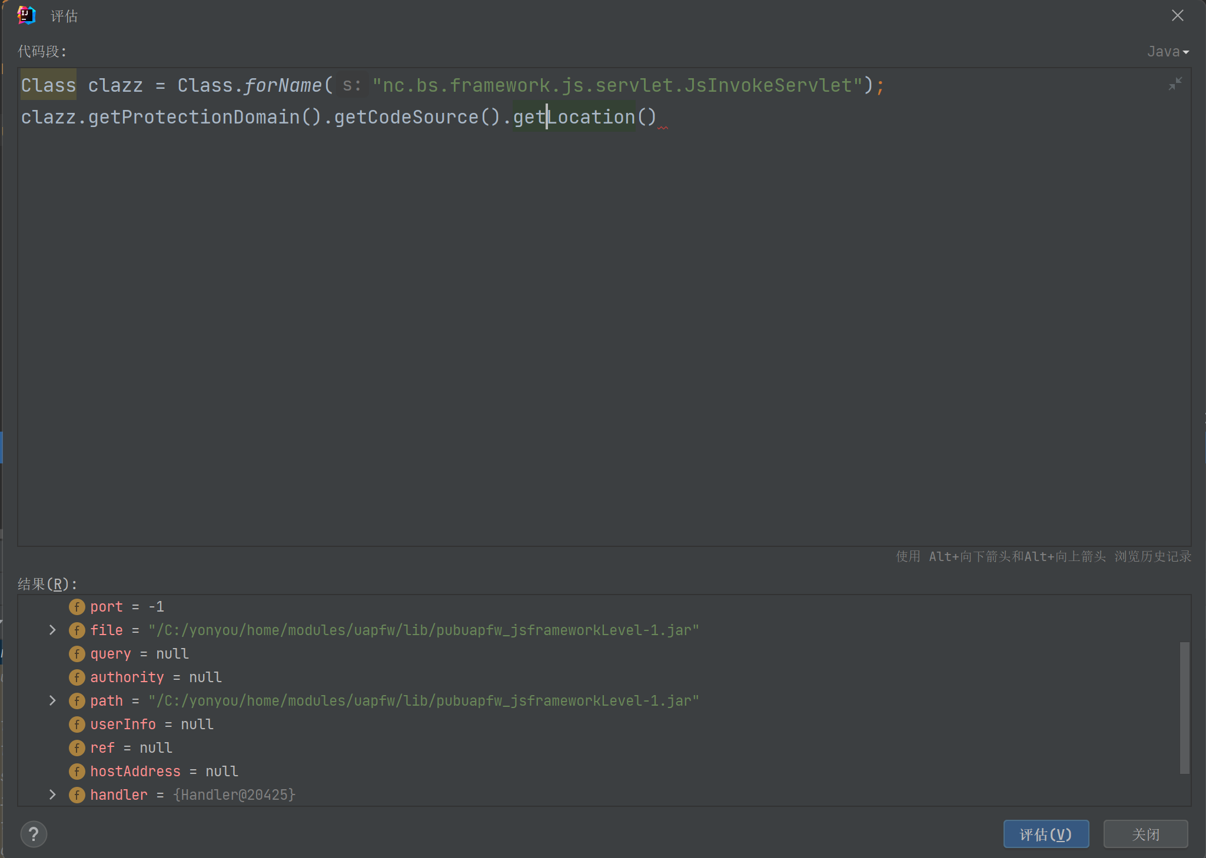Expand the handler field node

coord(52,794)
